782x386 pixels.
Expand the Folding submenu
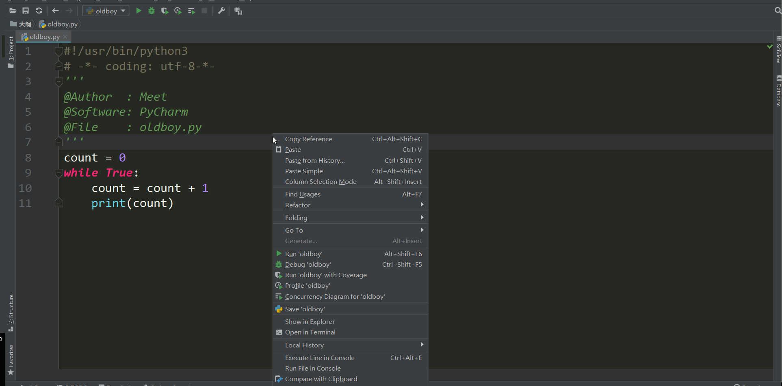(x=350, y=218)
